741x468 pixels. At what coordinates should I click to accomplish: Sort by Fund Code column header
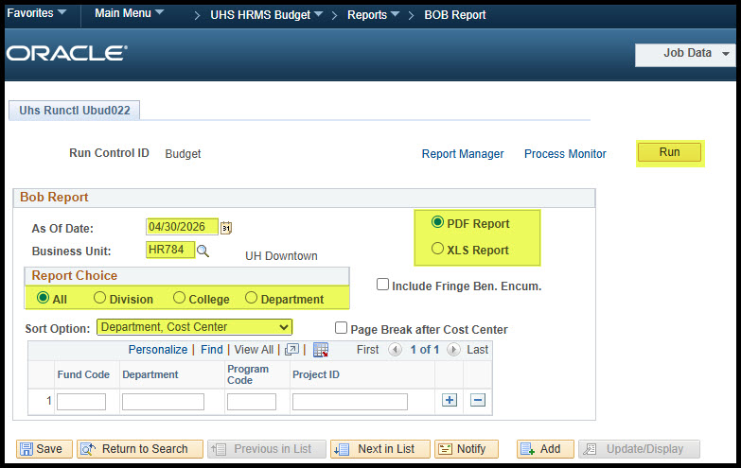pyautogui.click(x=83, y=374)
